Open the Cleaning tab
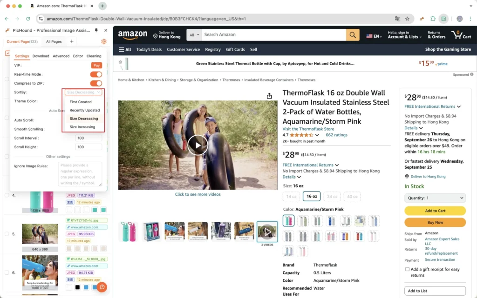Image resolution: width=477 pixels, height=298 pixels. pos(94,56)
